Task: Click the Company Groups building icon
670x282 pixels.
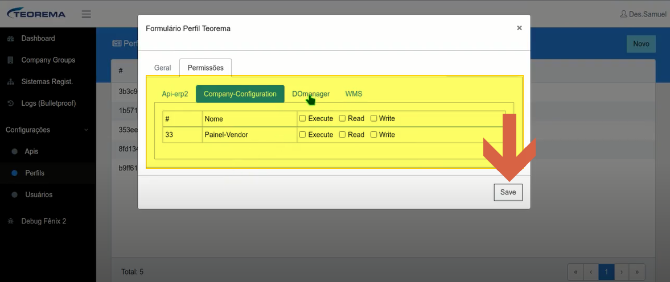Action: click(11, 60)
